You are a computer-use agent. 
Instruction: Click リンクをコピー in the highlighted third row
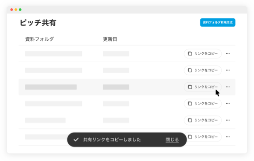pyautogui.click(x=203, y=87)
